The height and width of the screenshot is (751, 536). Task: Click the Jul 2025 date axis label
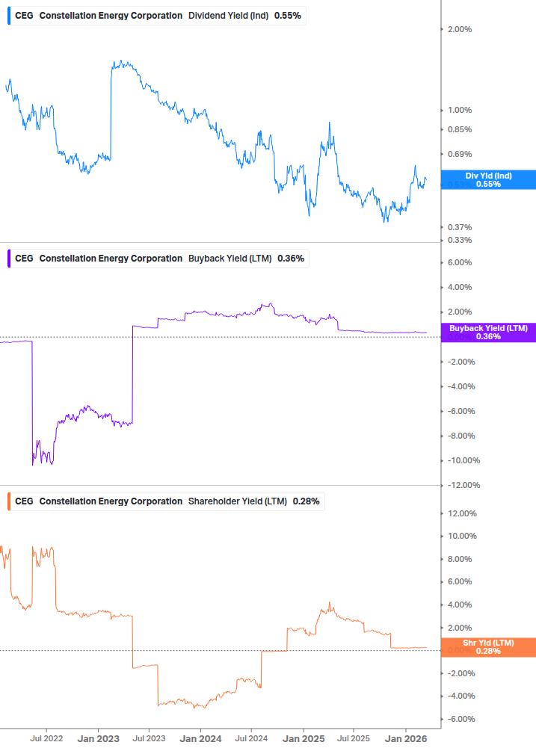(x=354, y=738)
